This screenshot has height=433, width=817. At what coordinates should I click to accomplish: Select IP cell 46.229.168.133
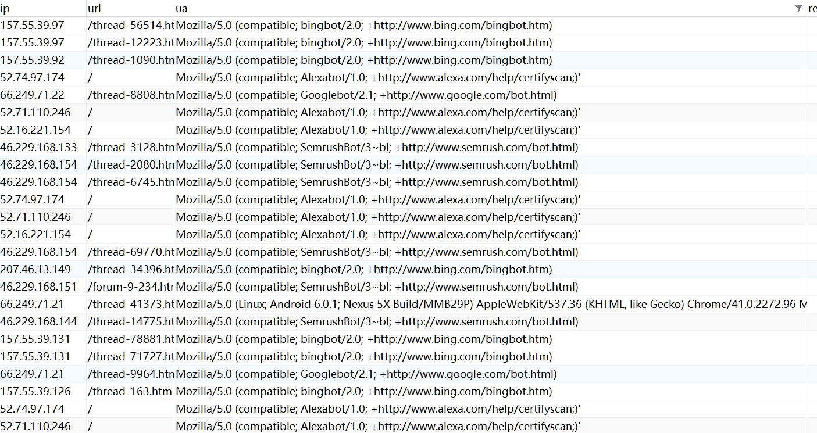43,148
